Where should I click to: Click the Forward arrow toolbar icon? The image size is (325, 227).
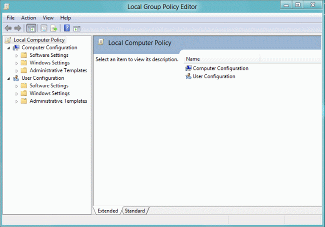click(18, 28)
